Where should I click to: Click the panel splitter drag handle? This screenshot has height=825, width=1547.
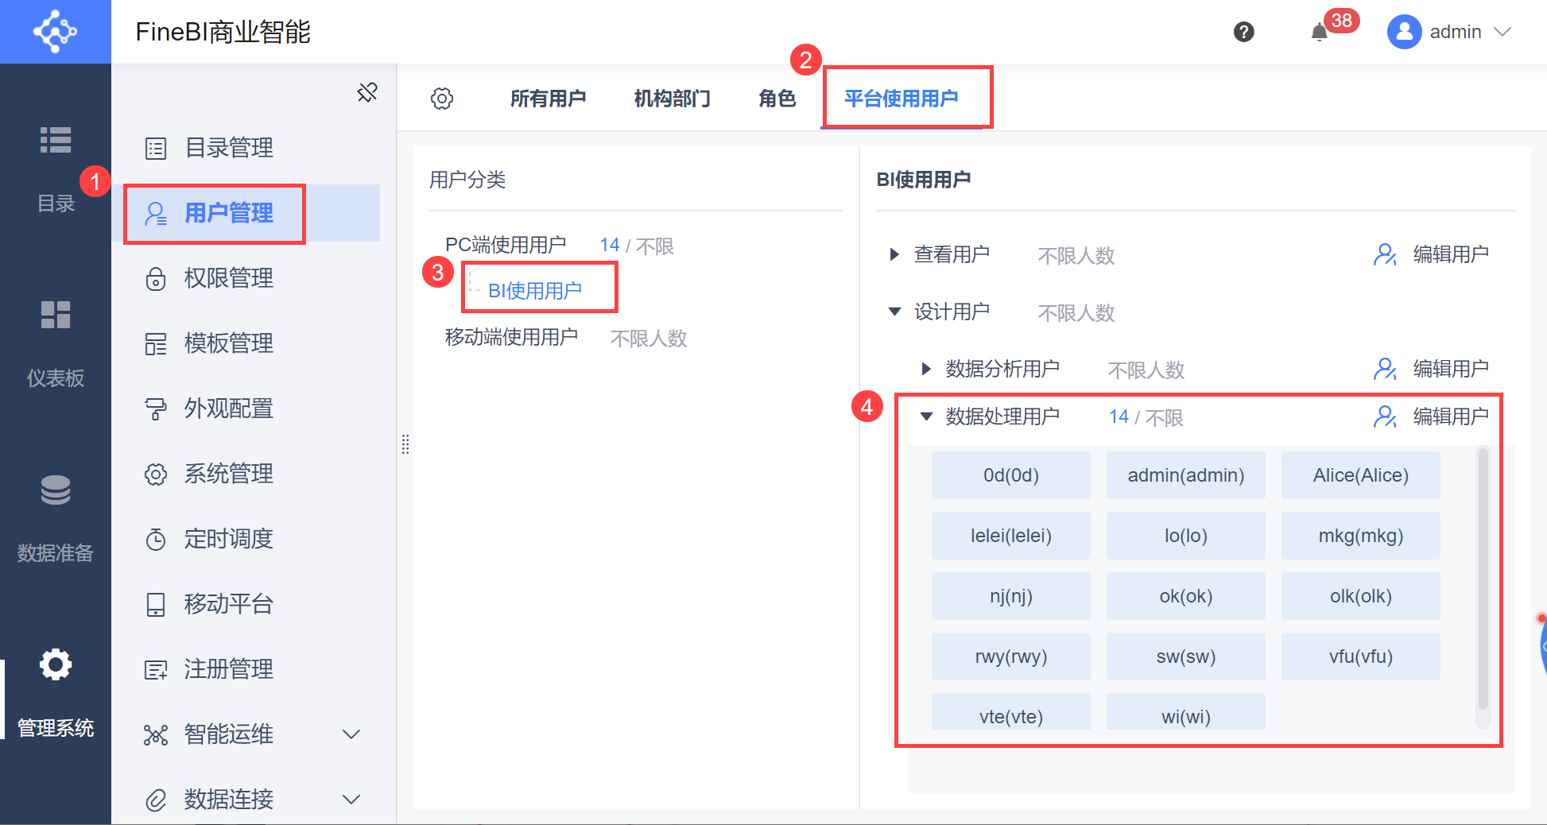click(405, 444)
